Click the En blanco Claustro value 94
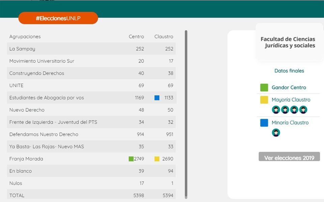 (170, 171)
